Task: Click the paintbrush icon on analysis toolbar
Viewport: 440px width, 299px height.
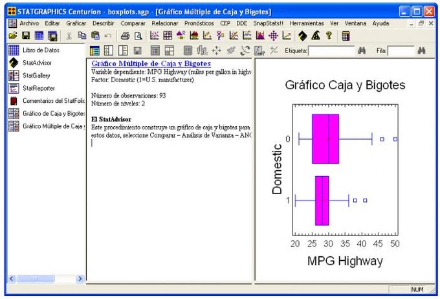Action: pyautogui.click(x=231, y=50)
